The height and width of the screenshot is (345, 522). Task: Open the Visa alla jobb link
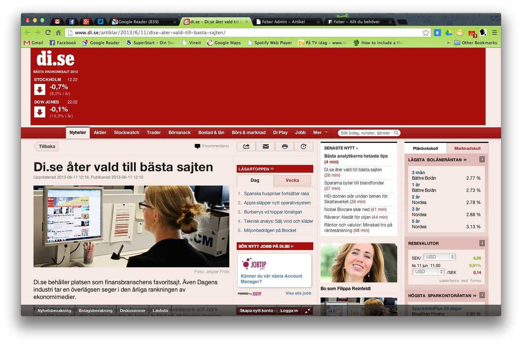(298, 293)
